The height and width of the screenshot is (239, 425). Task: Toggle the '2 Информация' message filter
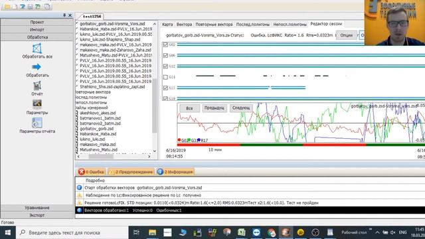[175, 172]
